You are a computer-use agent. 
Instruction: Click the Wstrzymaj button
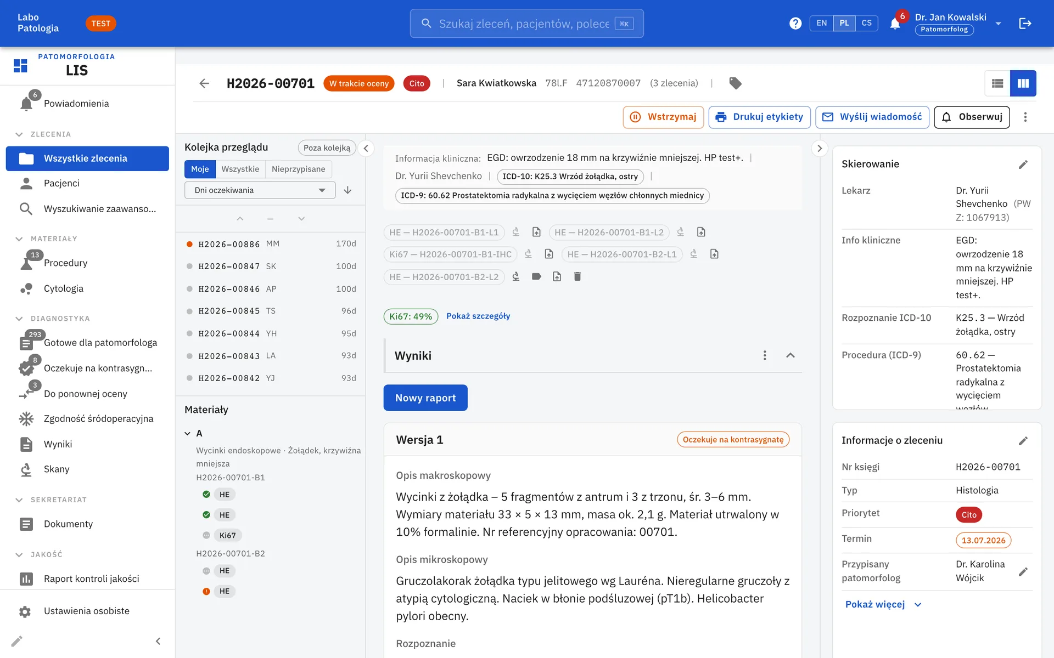click(663, 117)
